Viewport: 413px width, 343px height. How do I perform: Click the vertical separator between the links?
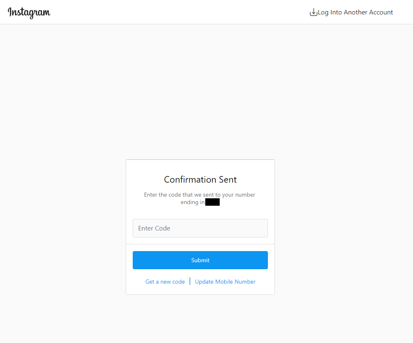tap(190, 281)
